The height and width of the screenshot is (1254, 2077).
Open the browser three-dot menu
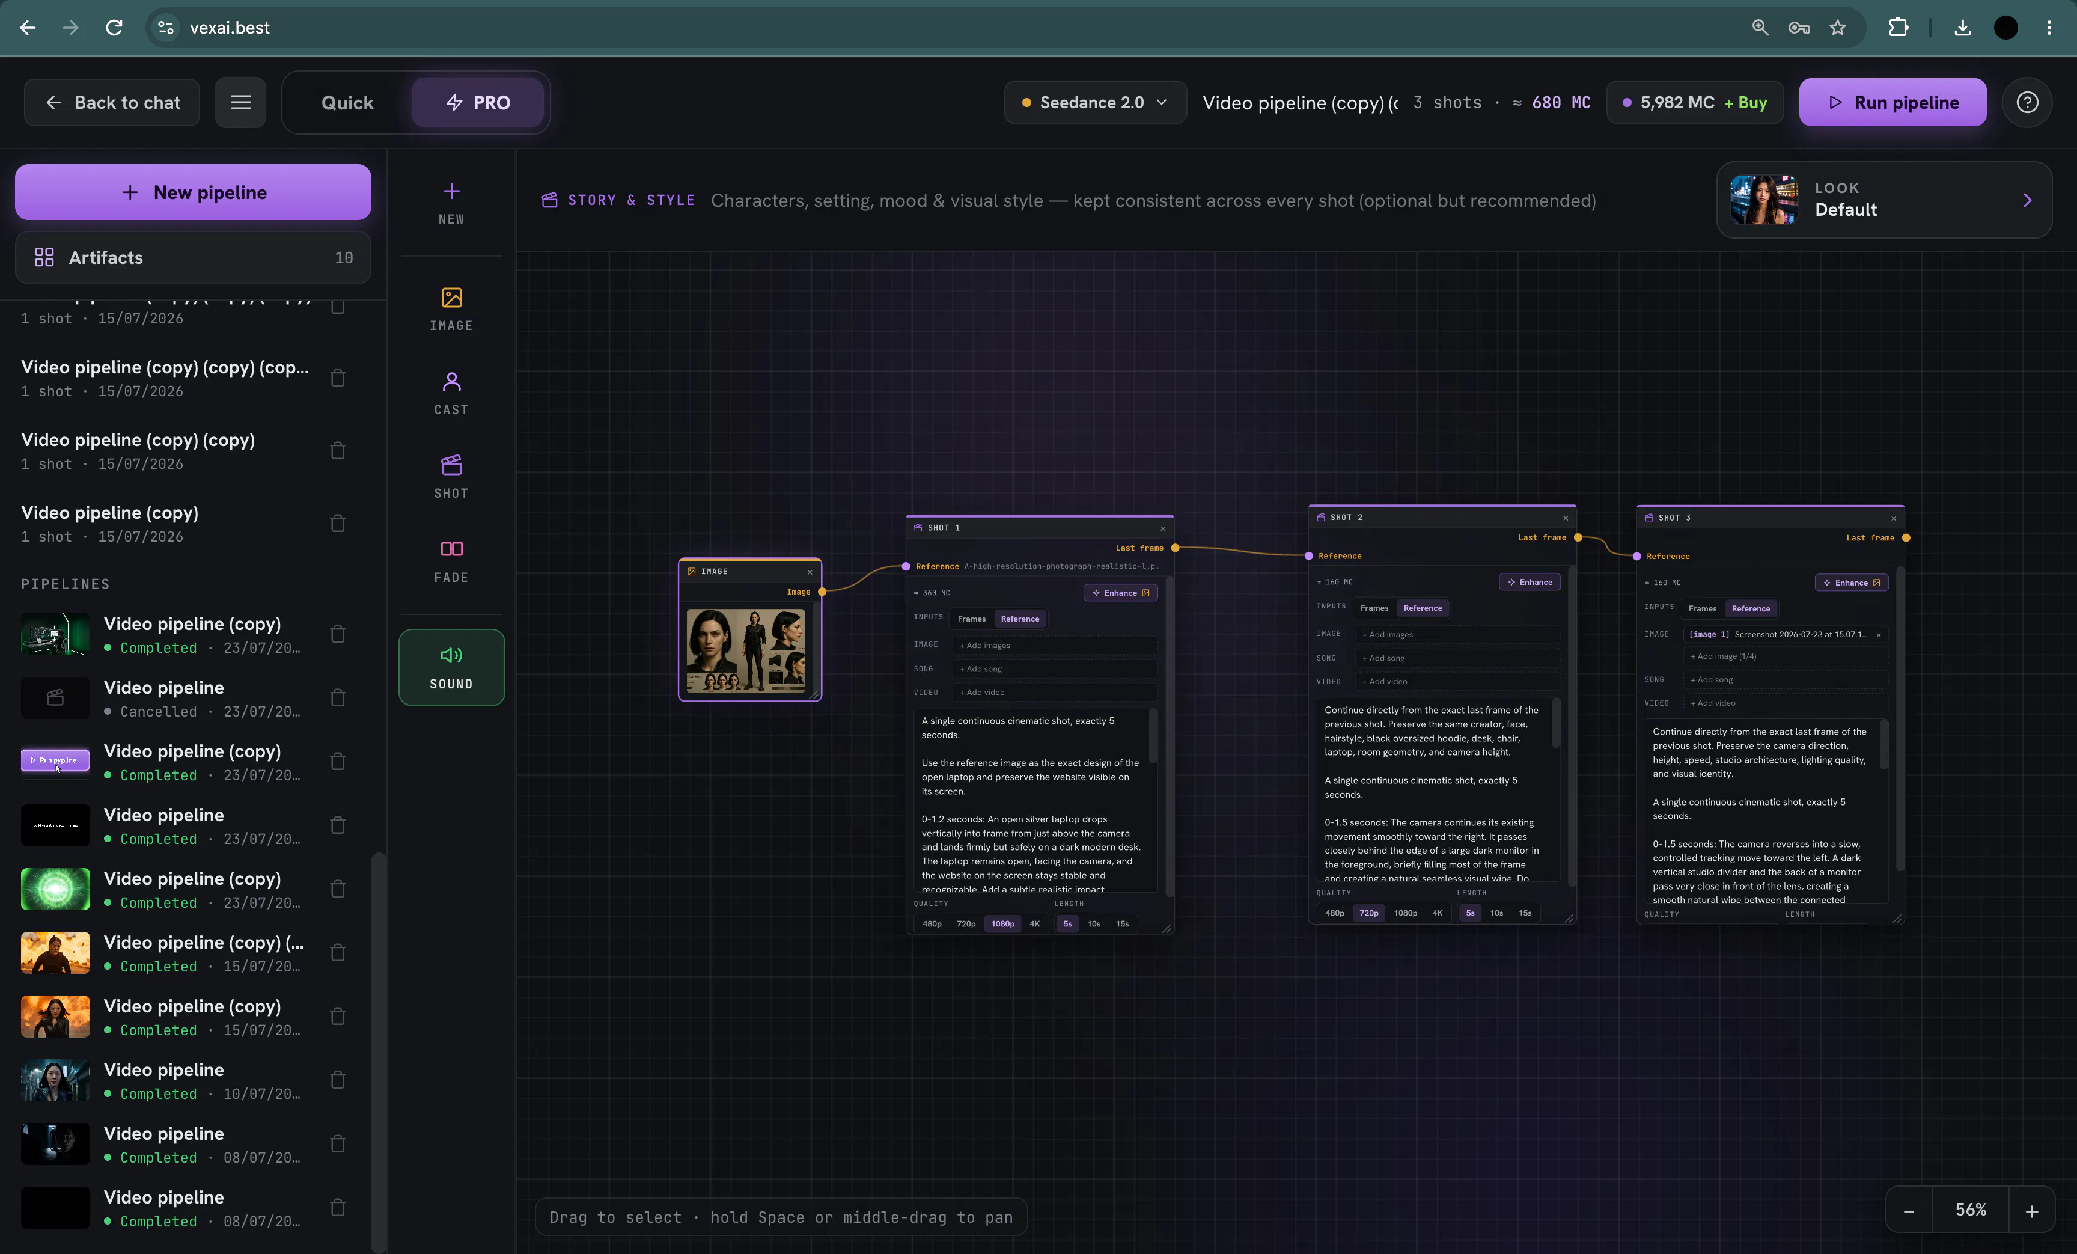(2049, 28)
